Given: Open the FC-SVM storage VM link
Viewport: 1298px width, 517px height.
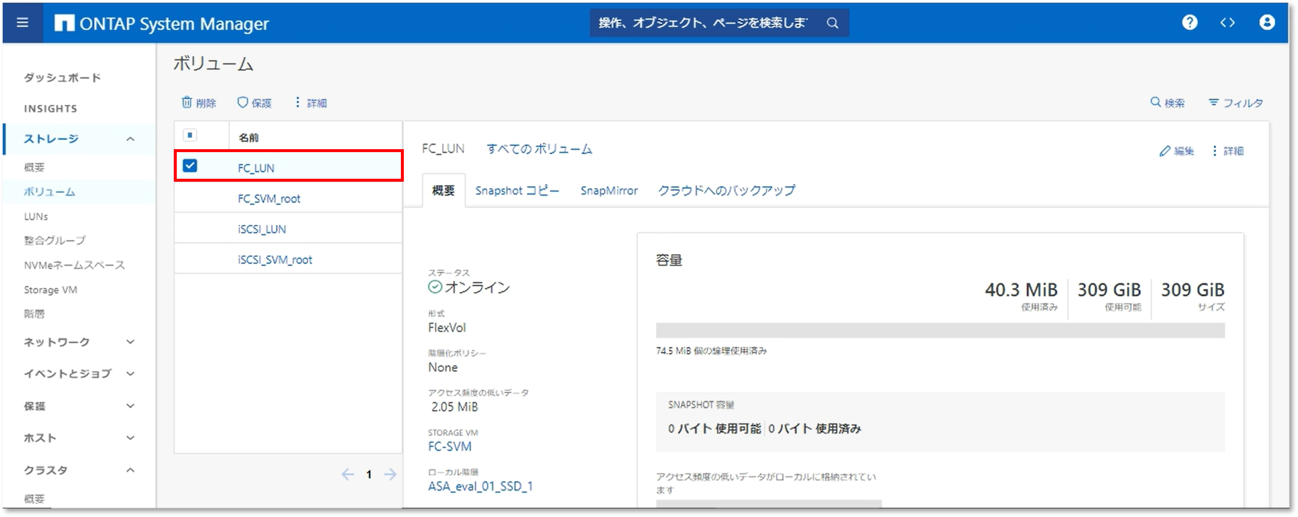Looking at the screenshot, I should [449, 447].
